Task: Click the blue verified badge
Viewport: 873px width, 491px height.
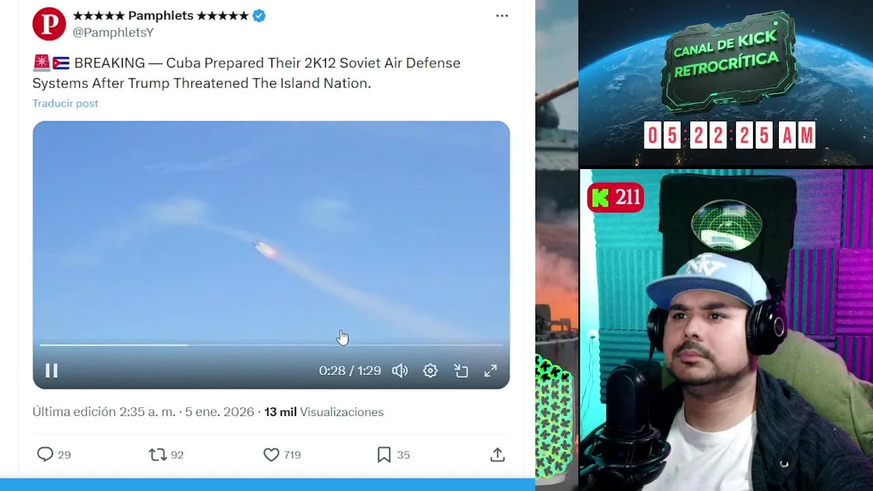Action: pos(259,16)
